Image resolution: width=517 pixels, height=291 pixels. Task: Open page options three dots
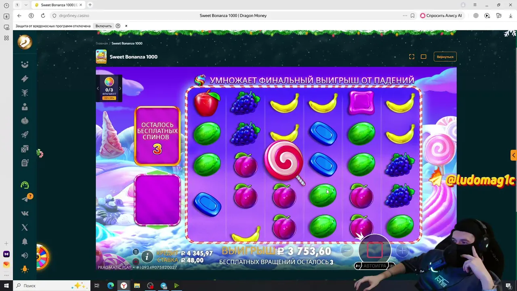tap(405, 15)
